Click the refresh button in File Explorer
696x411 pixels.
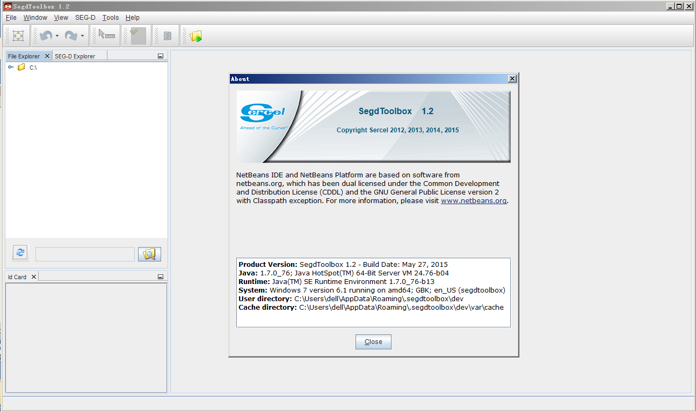[x=20, y=252]
